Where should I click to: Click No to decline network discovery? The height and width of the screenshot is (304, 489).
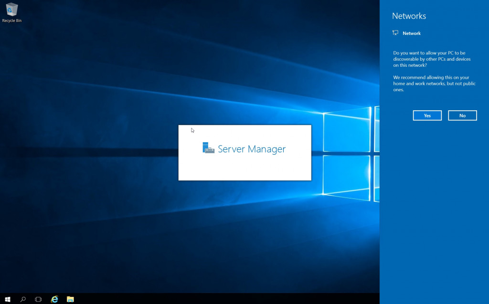tap(462, 115)
